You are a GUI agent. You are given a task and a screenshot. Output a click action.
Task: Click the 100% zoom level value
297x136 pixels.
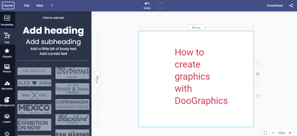click(281, 133)
